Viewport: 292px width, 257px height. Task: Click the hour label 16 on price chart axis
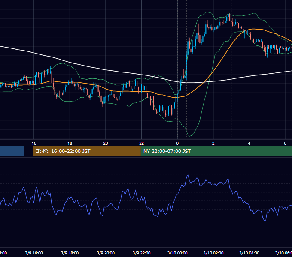pyautogui.click(x=34, y=143)
